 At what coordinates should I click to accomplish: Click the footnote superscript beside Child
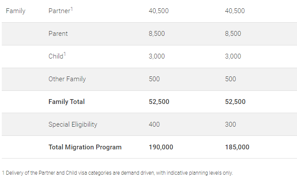tap(65, 54)
